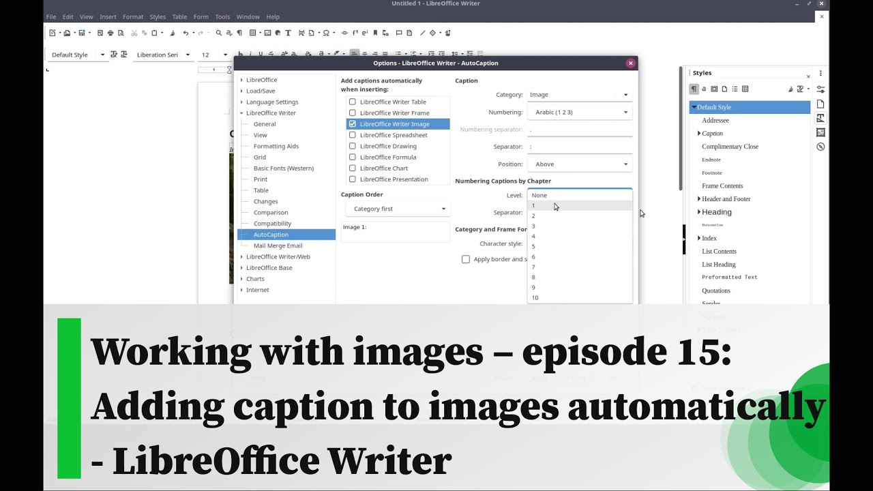Expand Caption style in Styles list

(699, 134)
